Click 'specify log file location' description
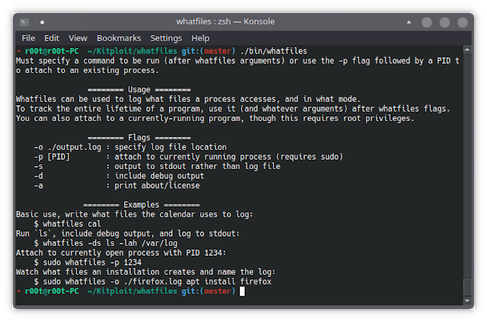Viewport: 487px width, 322px height. pos(170,148)
